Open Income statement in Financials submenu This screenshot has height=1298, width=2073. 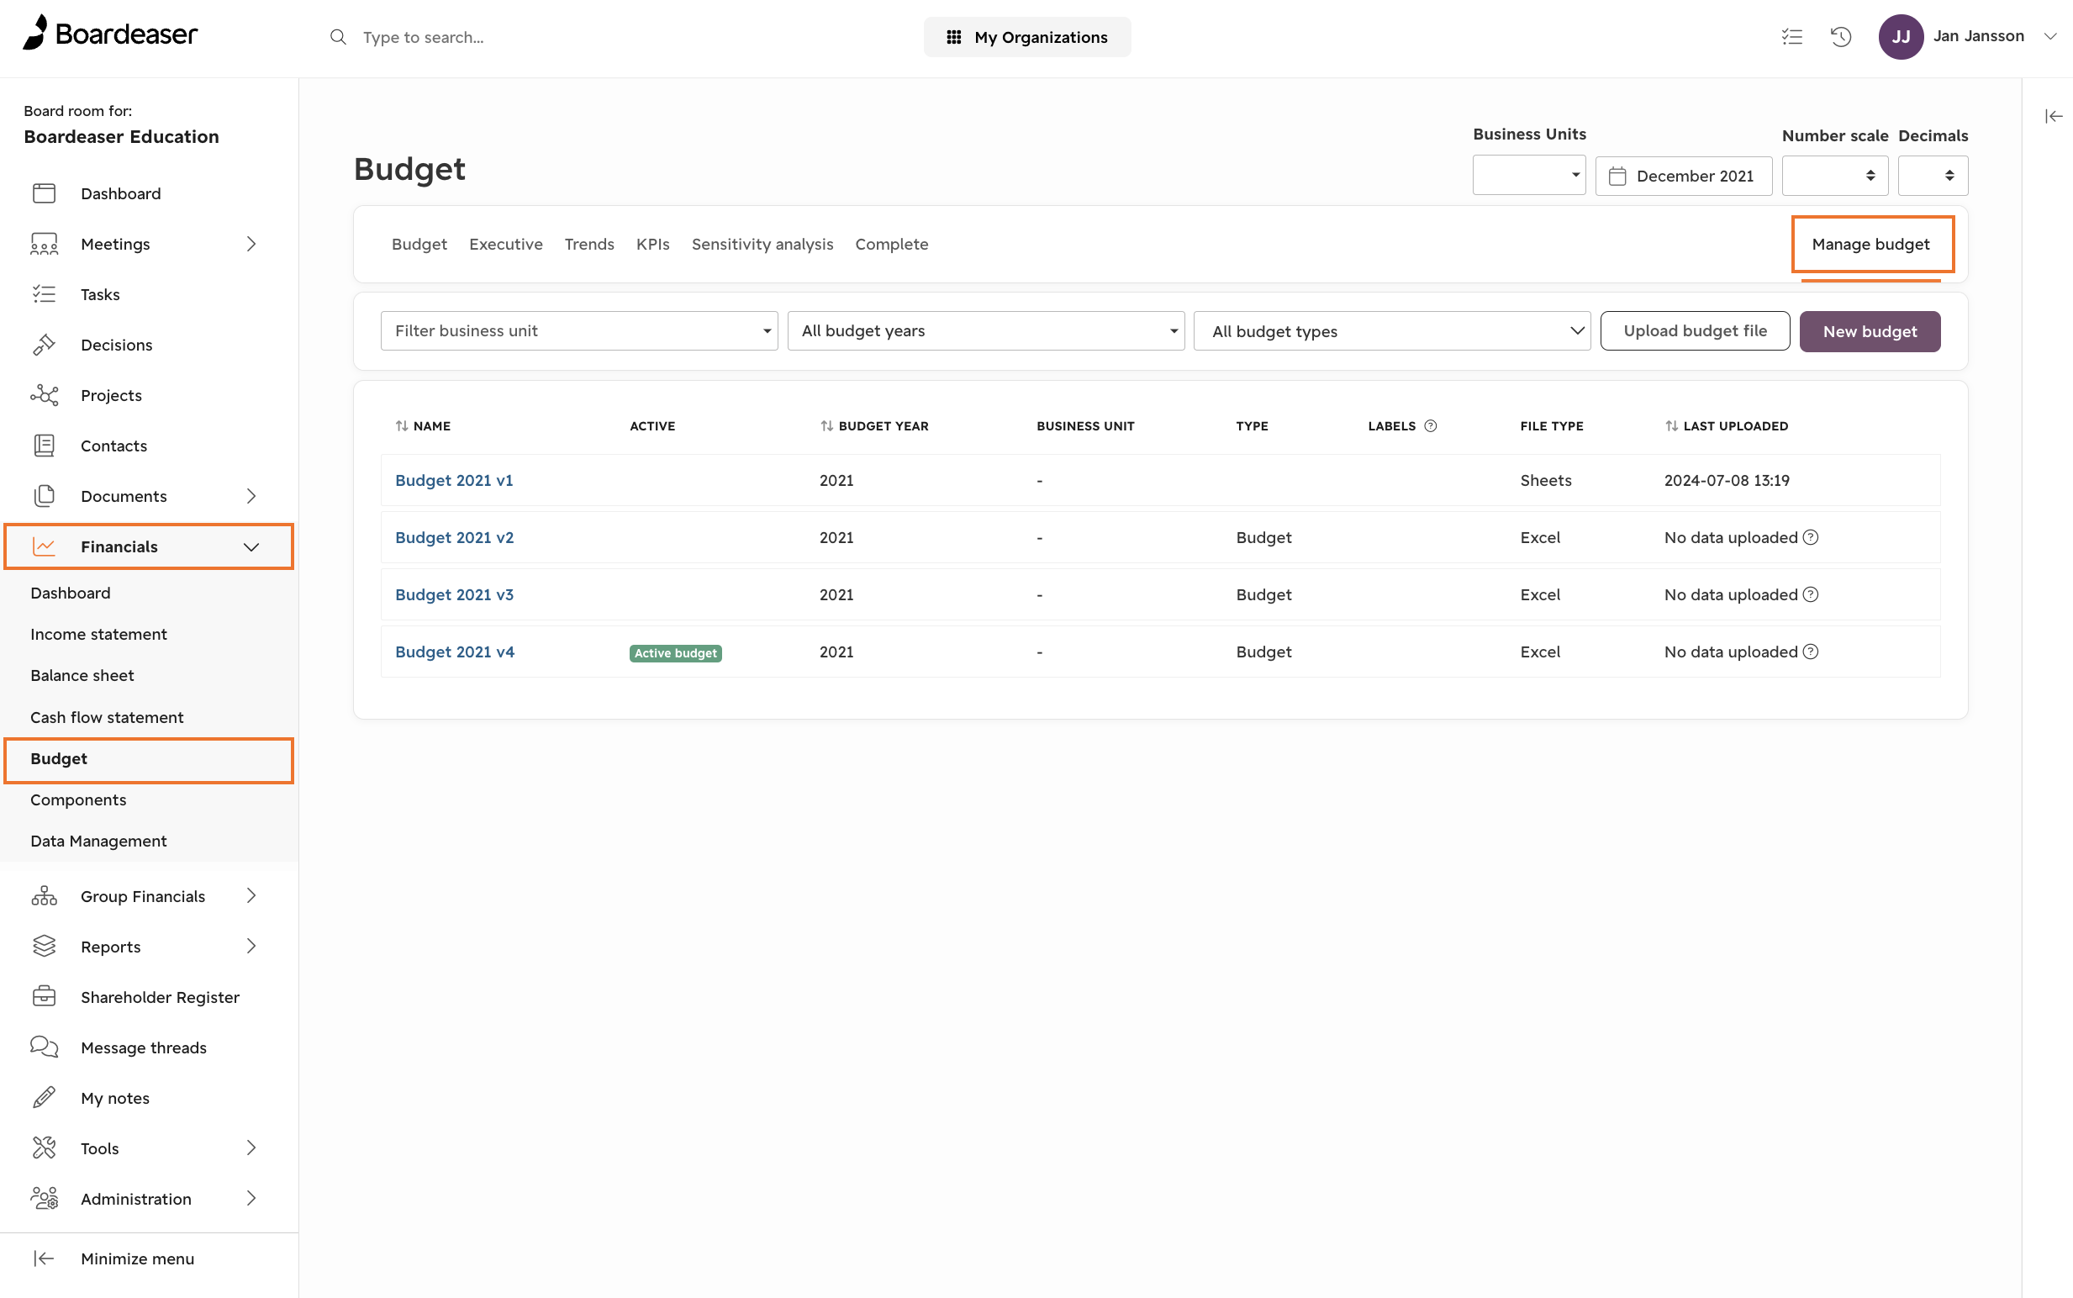[98, 635]
